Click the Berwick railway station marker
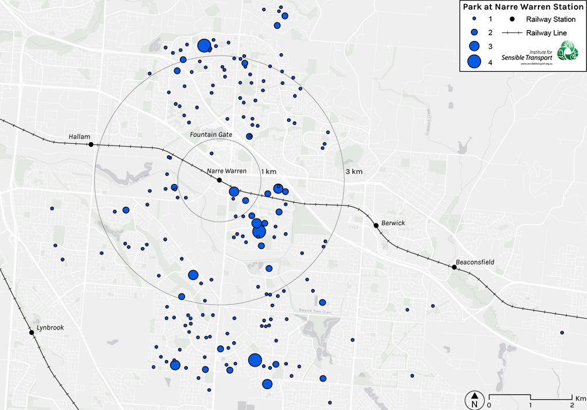 [x=375, y=225]
